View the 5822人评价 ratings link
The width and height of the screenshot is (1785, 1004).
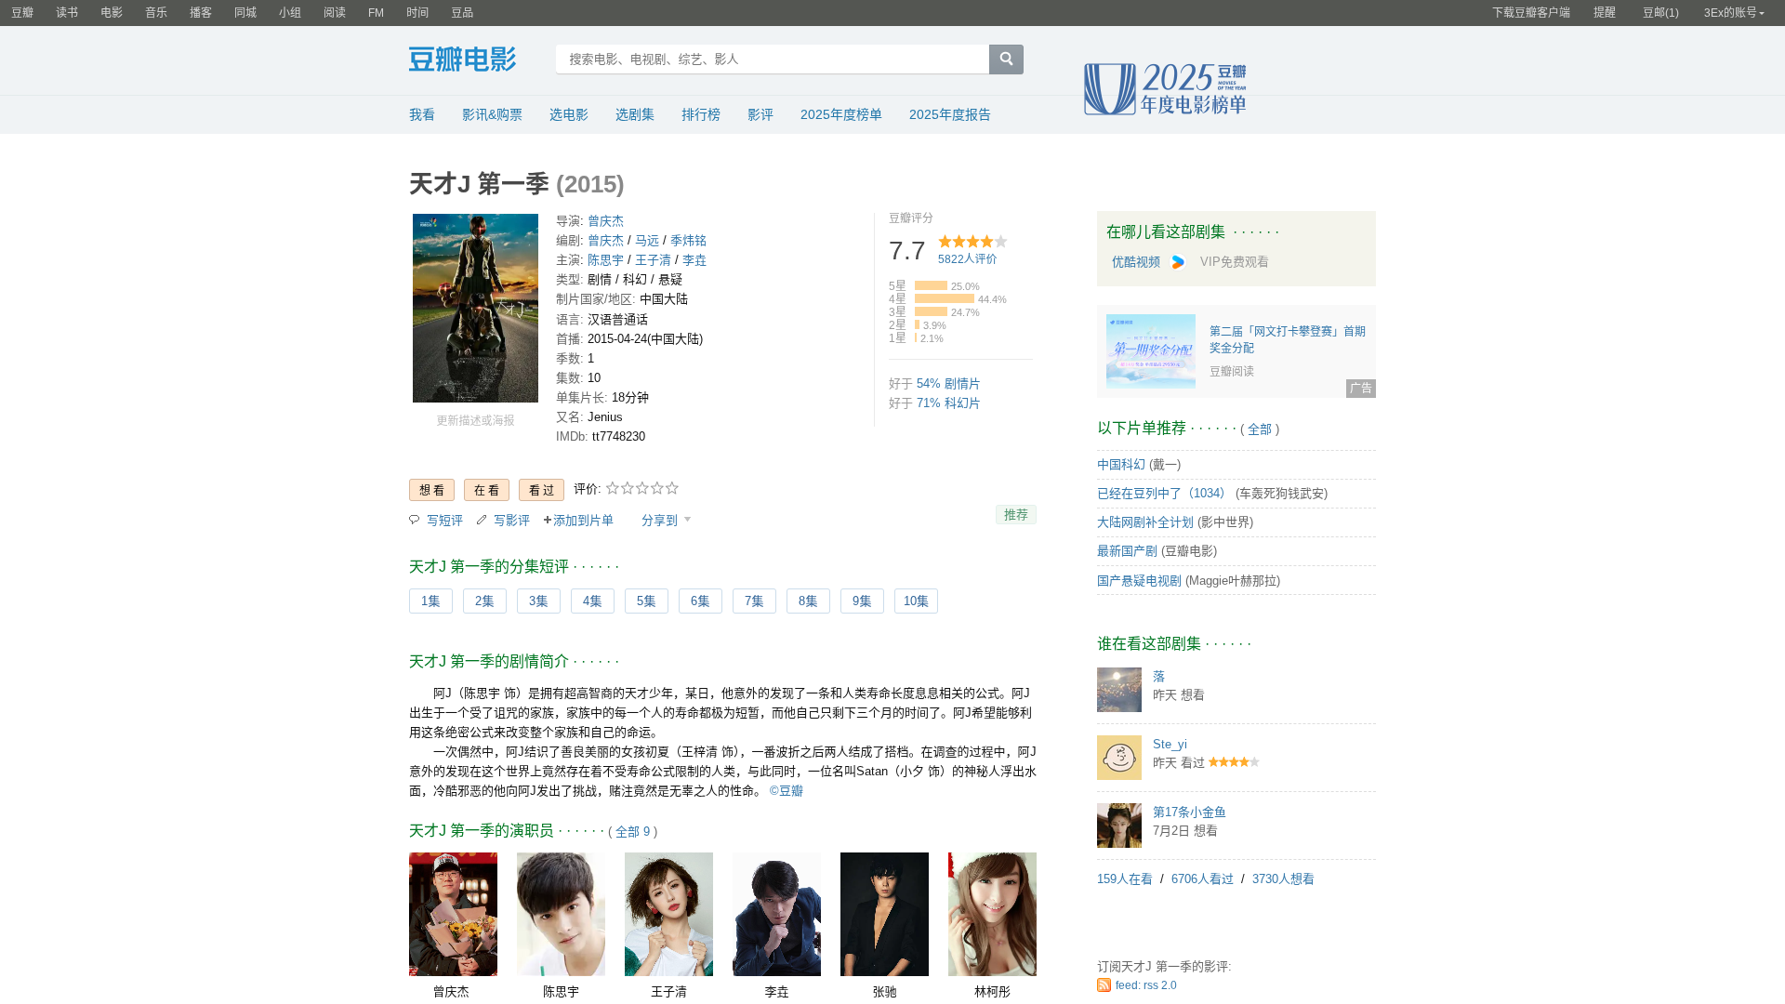tap(967, 259)
